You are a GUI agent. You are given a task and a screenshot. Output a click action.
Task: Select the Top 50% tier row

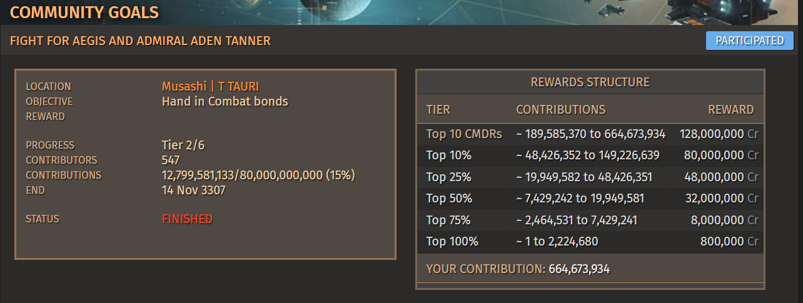(x=590, y=199)
